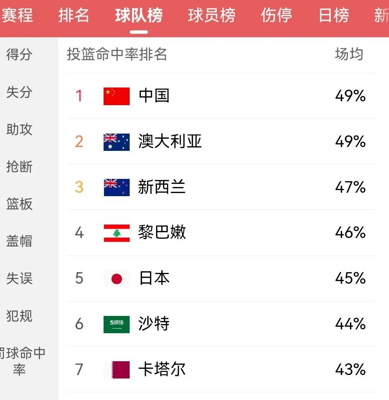The width and height of the screenshot is (389, 400).
Task: Switch to the 赛程 tab
Action: (x=17, y=16)
